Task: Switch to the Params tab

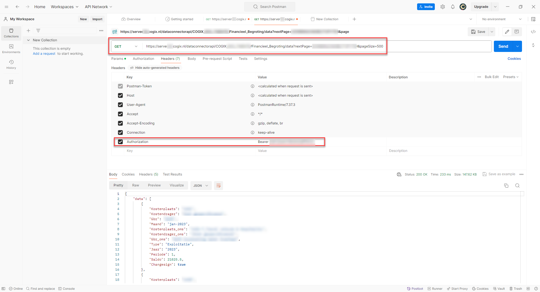Action: [118, 59]
